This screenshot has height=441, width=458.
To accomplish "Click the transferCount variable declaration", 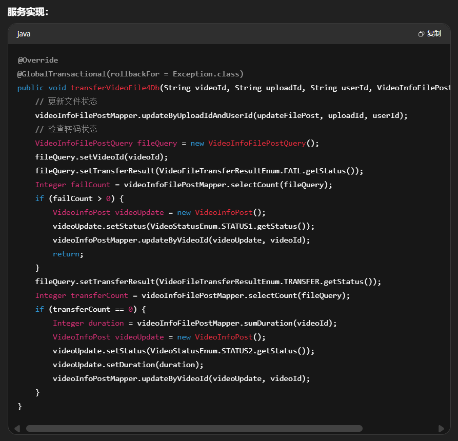I will [99, 295].
